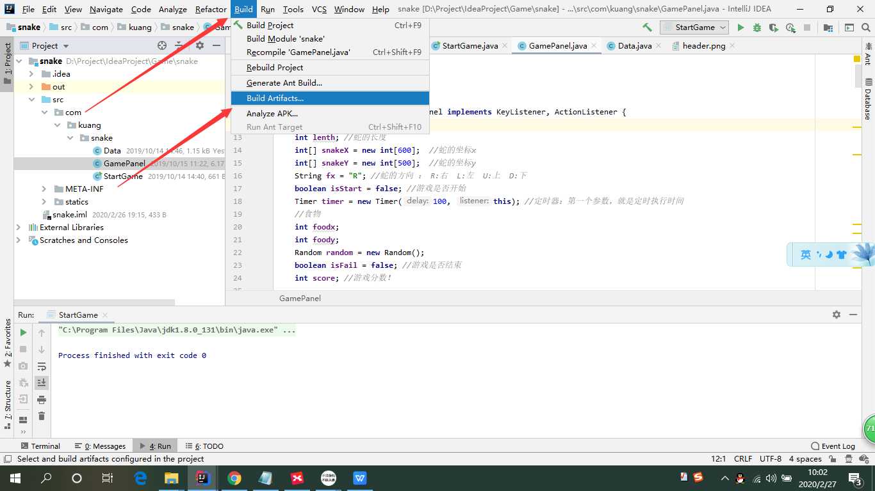Click the UTF-8 encoding status entry
875x491 pixels.
771,459
